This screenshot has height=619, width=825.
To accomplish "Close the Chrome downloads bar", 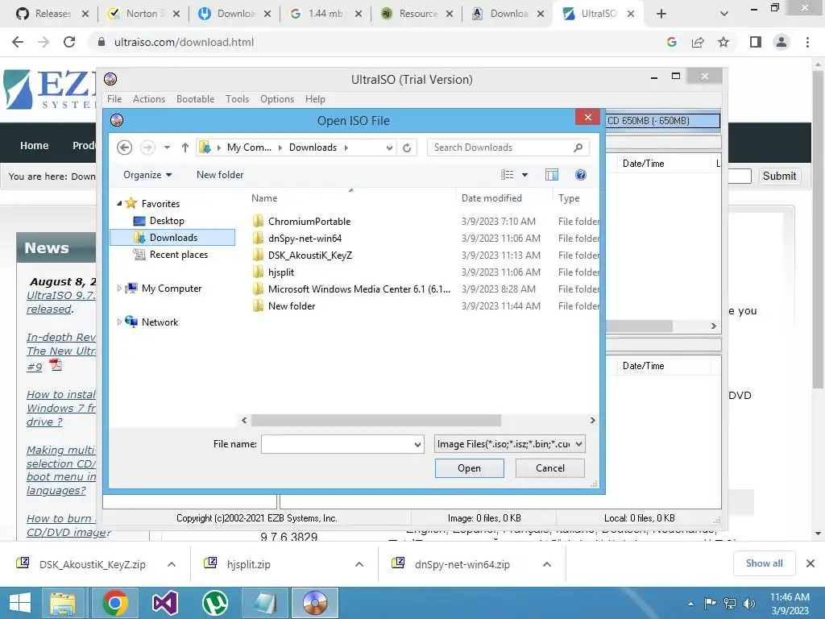I will tap(810, 563).
